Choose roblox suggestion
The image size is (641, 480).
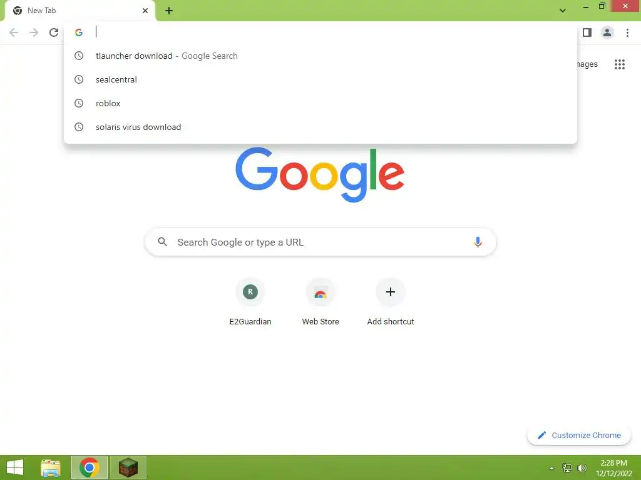click(x=320, y=103)
